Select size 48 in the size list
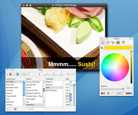The width and height of the screenshot is (138, 115). pyautogui.click(x=67, y=90)
